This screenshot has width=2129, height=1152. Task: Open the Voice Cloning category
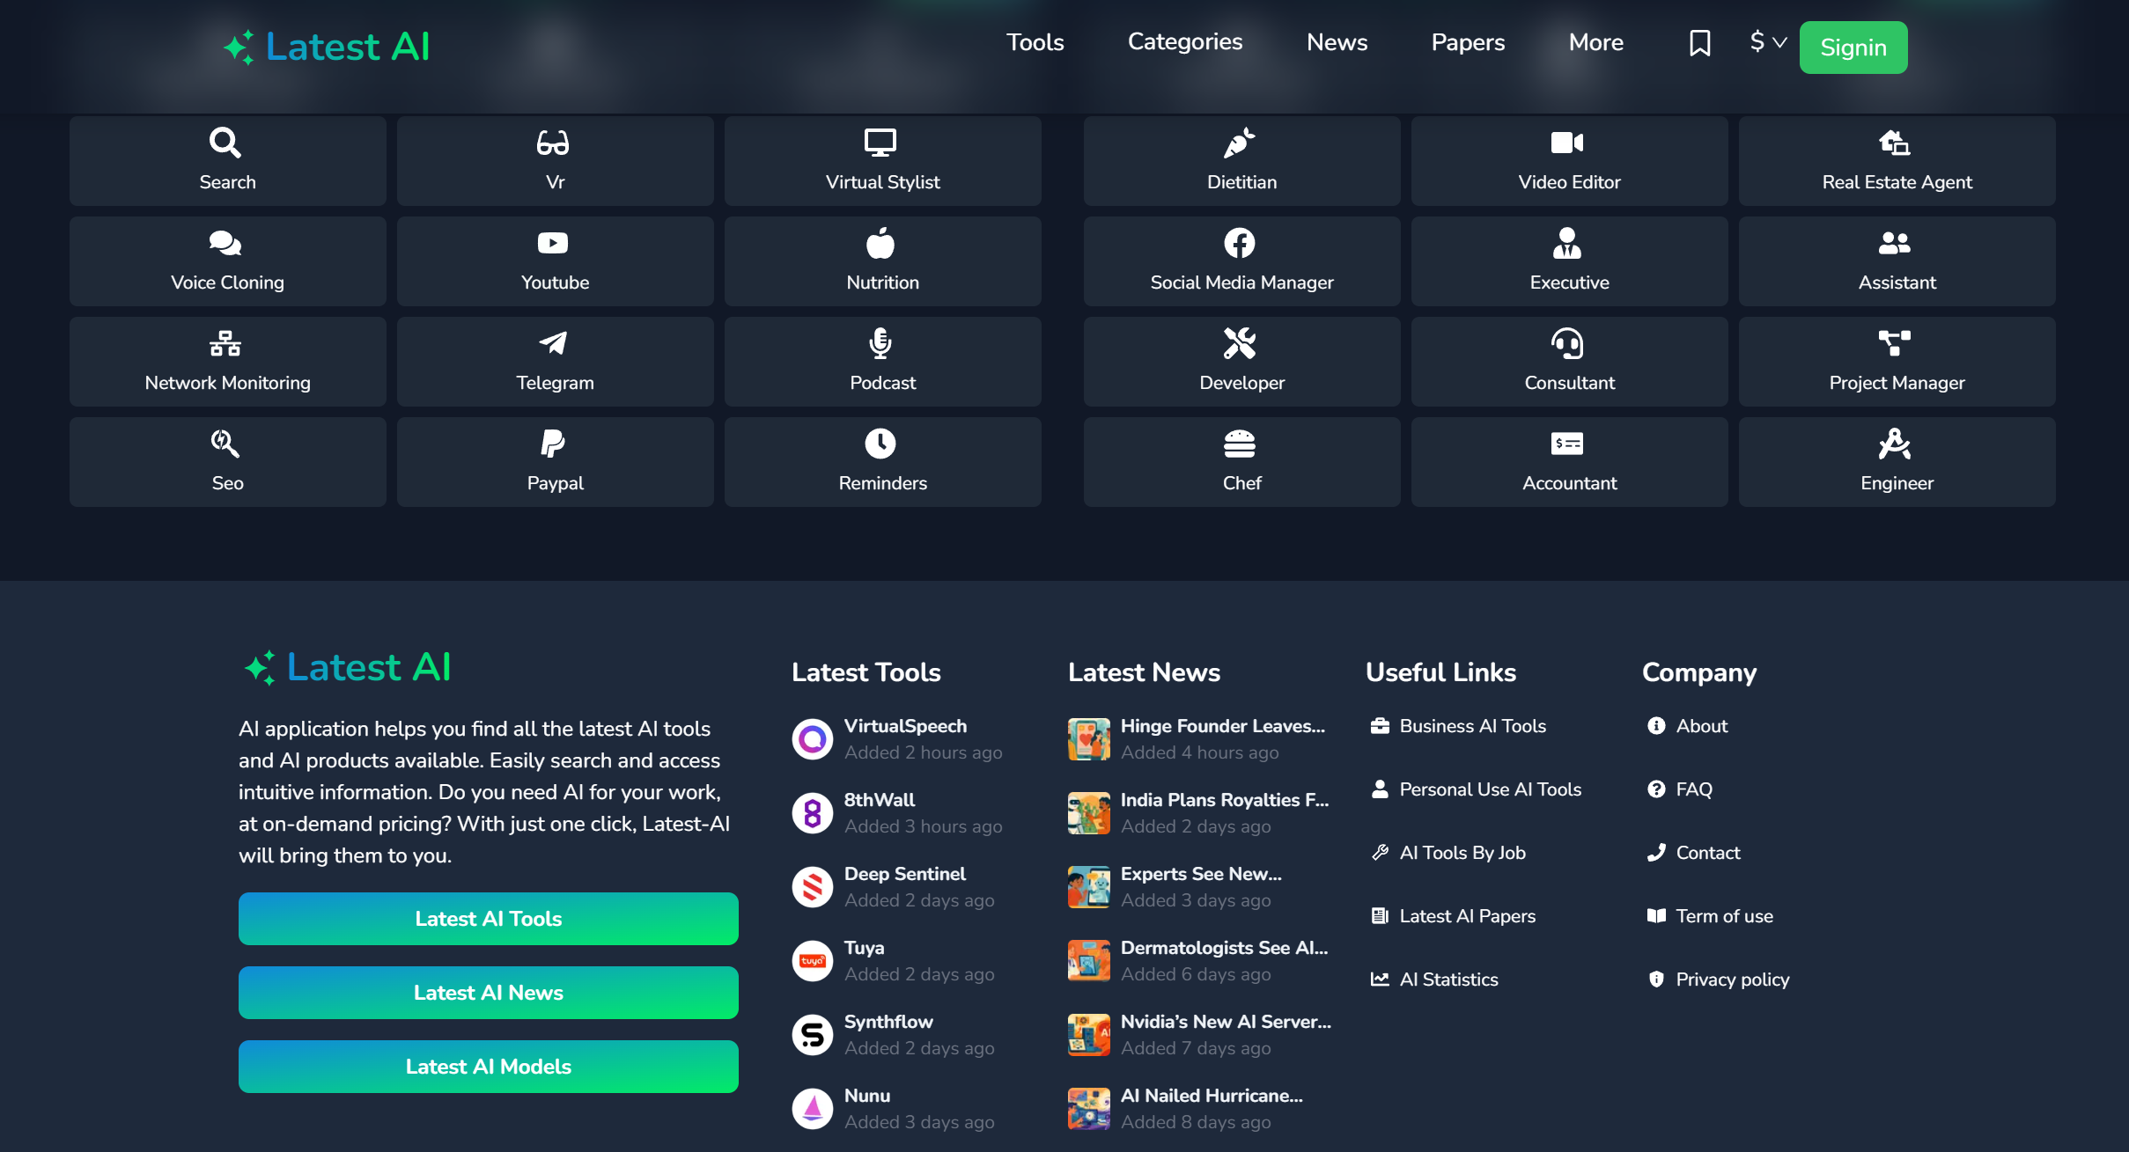[227, 261]
